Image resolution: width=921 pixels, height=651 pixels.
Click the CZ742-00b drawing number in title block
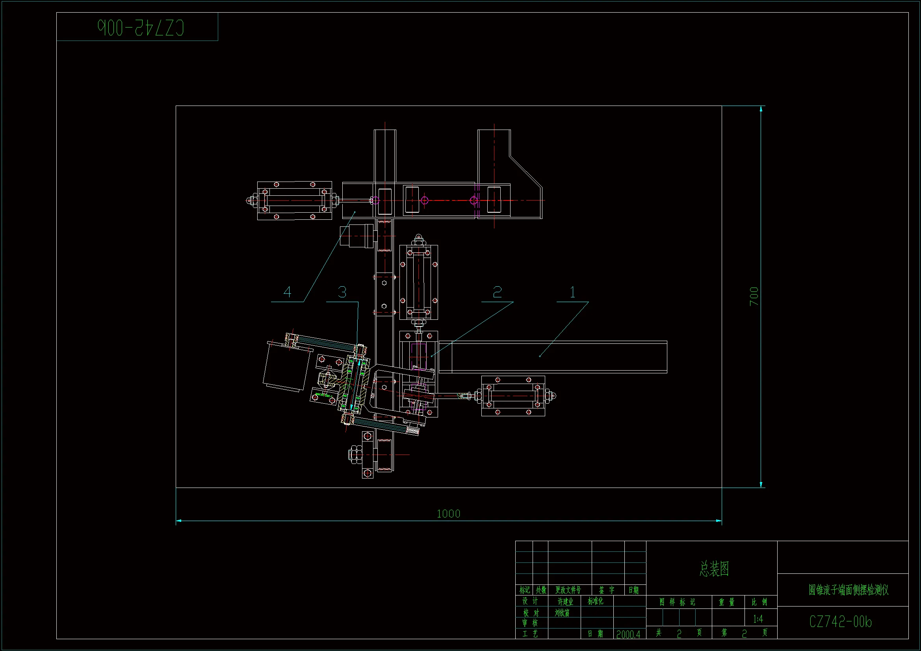click(840, 622)
